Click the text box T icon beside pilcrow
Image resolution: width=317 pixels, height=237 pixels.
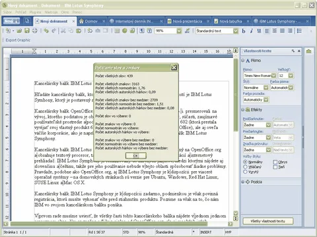[149, 31]
